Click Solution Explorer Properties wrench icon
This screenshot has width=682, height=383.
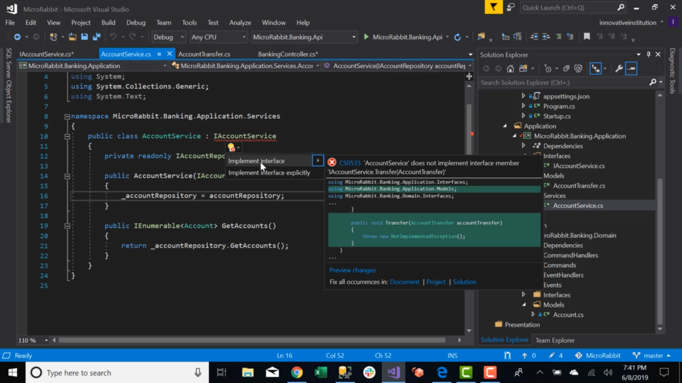(619, 69)
